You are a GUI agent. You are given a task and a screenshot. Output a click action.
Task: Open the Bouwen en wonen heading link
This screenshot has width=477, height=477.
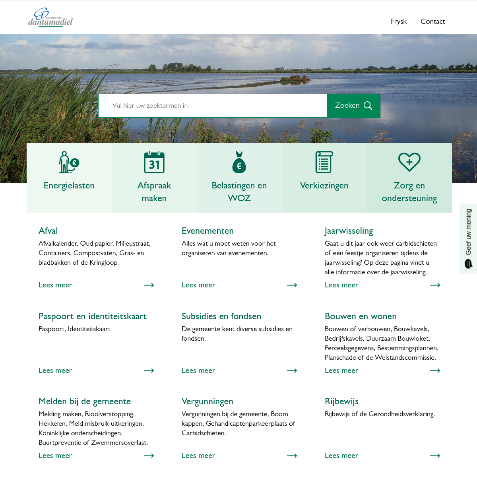click(361, 316)
